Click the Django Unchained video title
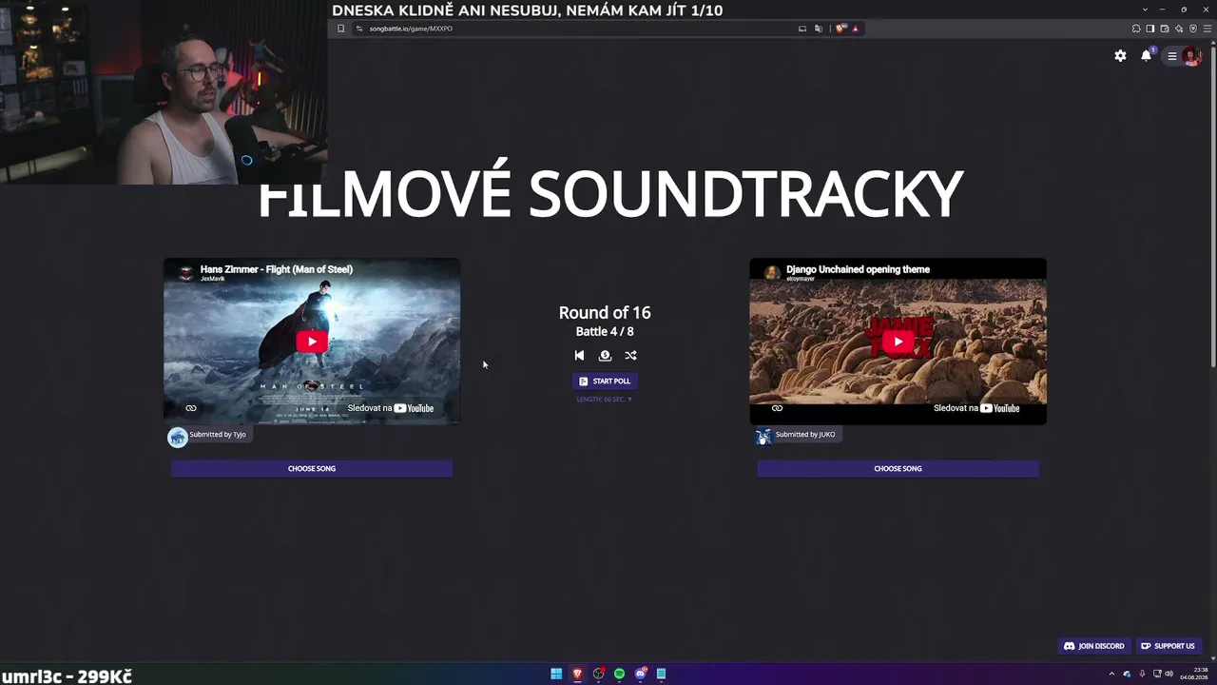Viewport: 1217px width, 685px height. (858, 269)
